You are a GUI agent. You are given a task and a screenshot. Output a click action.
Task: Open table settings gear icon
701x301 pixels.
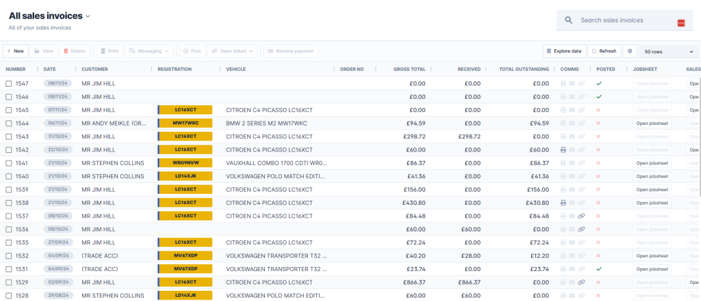[630, 51]
